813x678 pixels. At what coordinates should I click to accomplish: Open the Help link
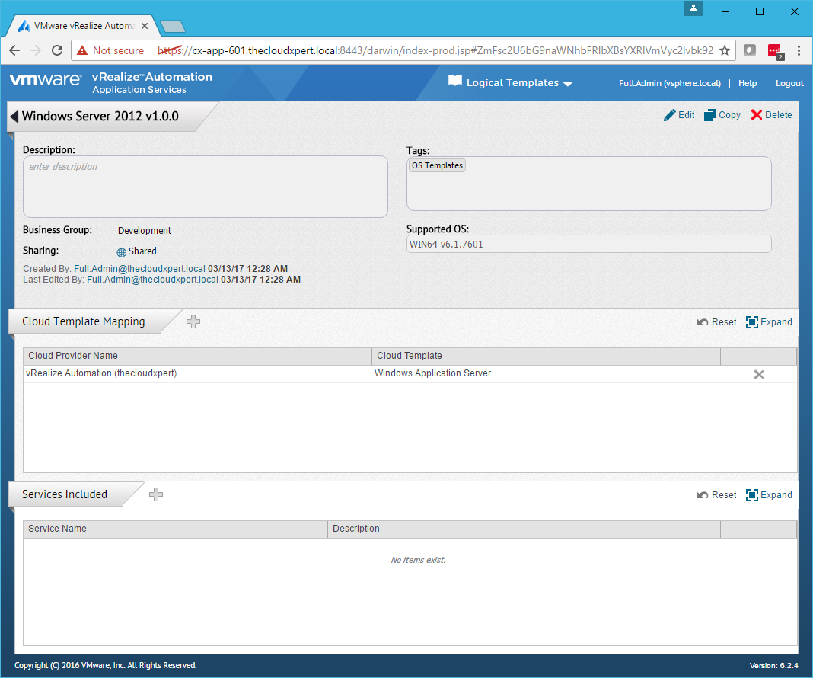[x=748, y=83]
